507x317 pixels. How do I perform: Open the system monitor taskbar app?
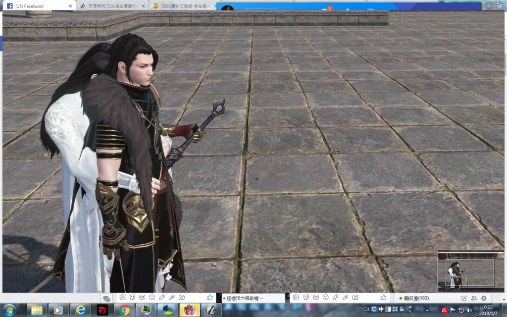[x=146, y=310]
